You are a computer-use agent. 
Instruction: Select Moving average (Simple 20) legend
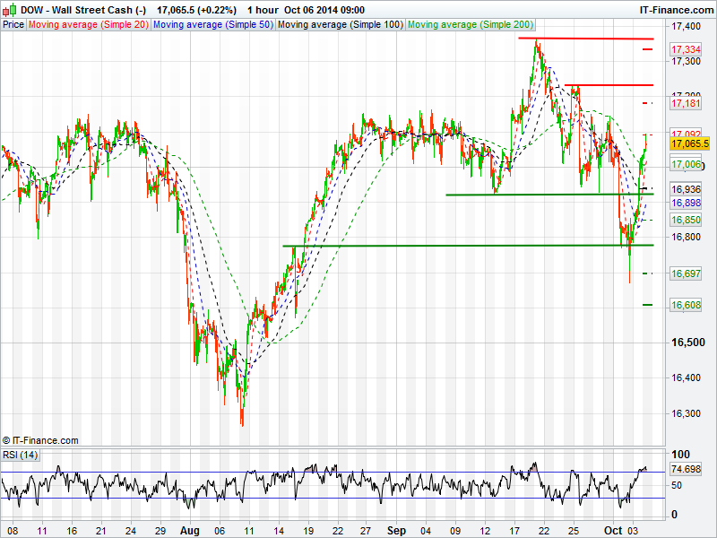[x=89, y=25]
